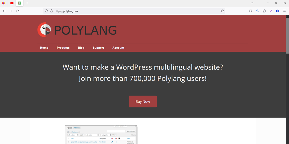Open the Firefox application menu
The image size is (289, 144).
click(x=284, y=11)
